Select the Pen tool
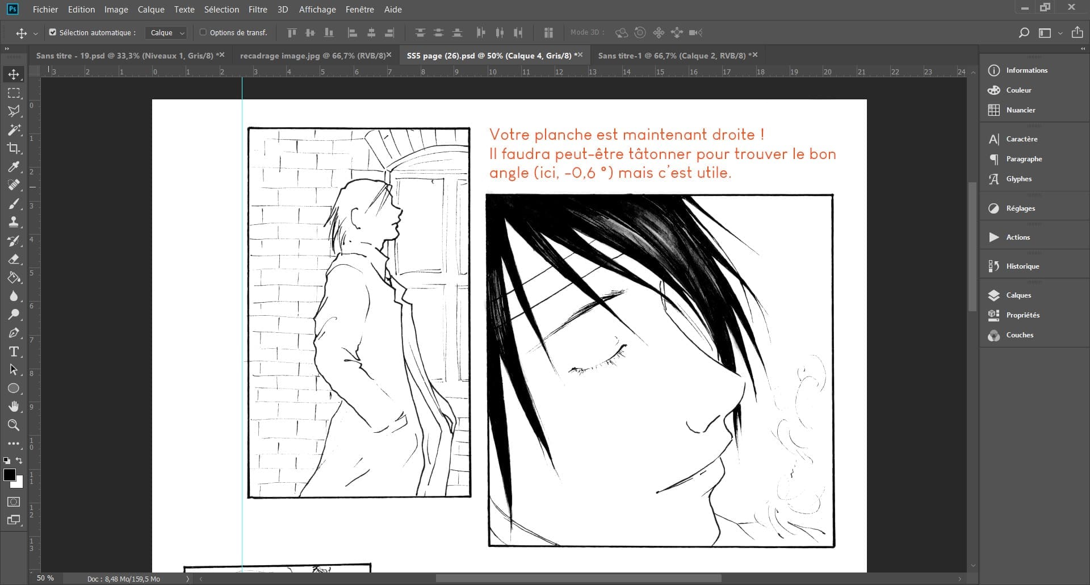 tap(14, 333)
